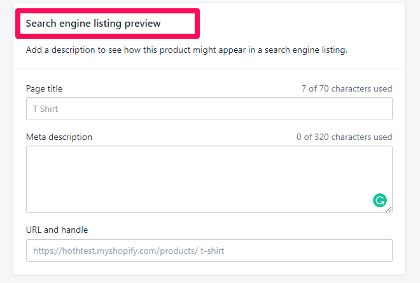
Task: Select the 'Meta description' label
Action: pyautogui.click(x=59, y=137)
